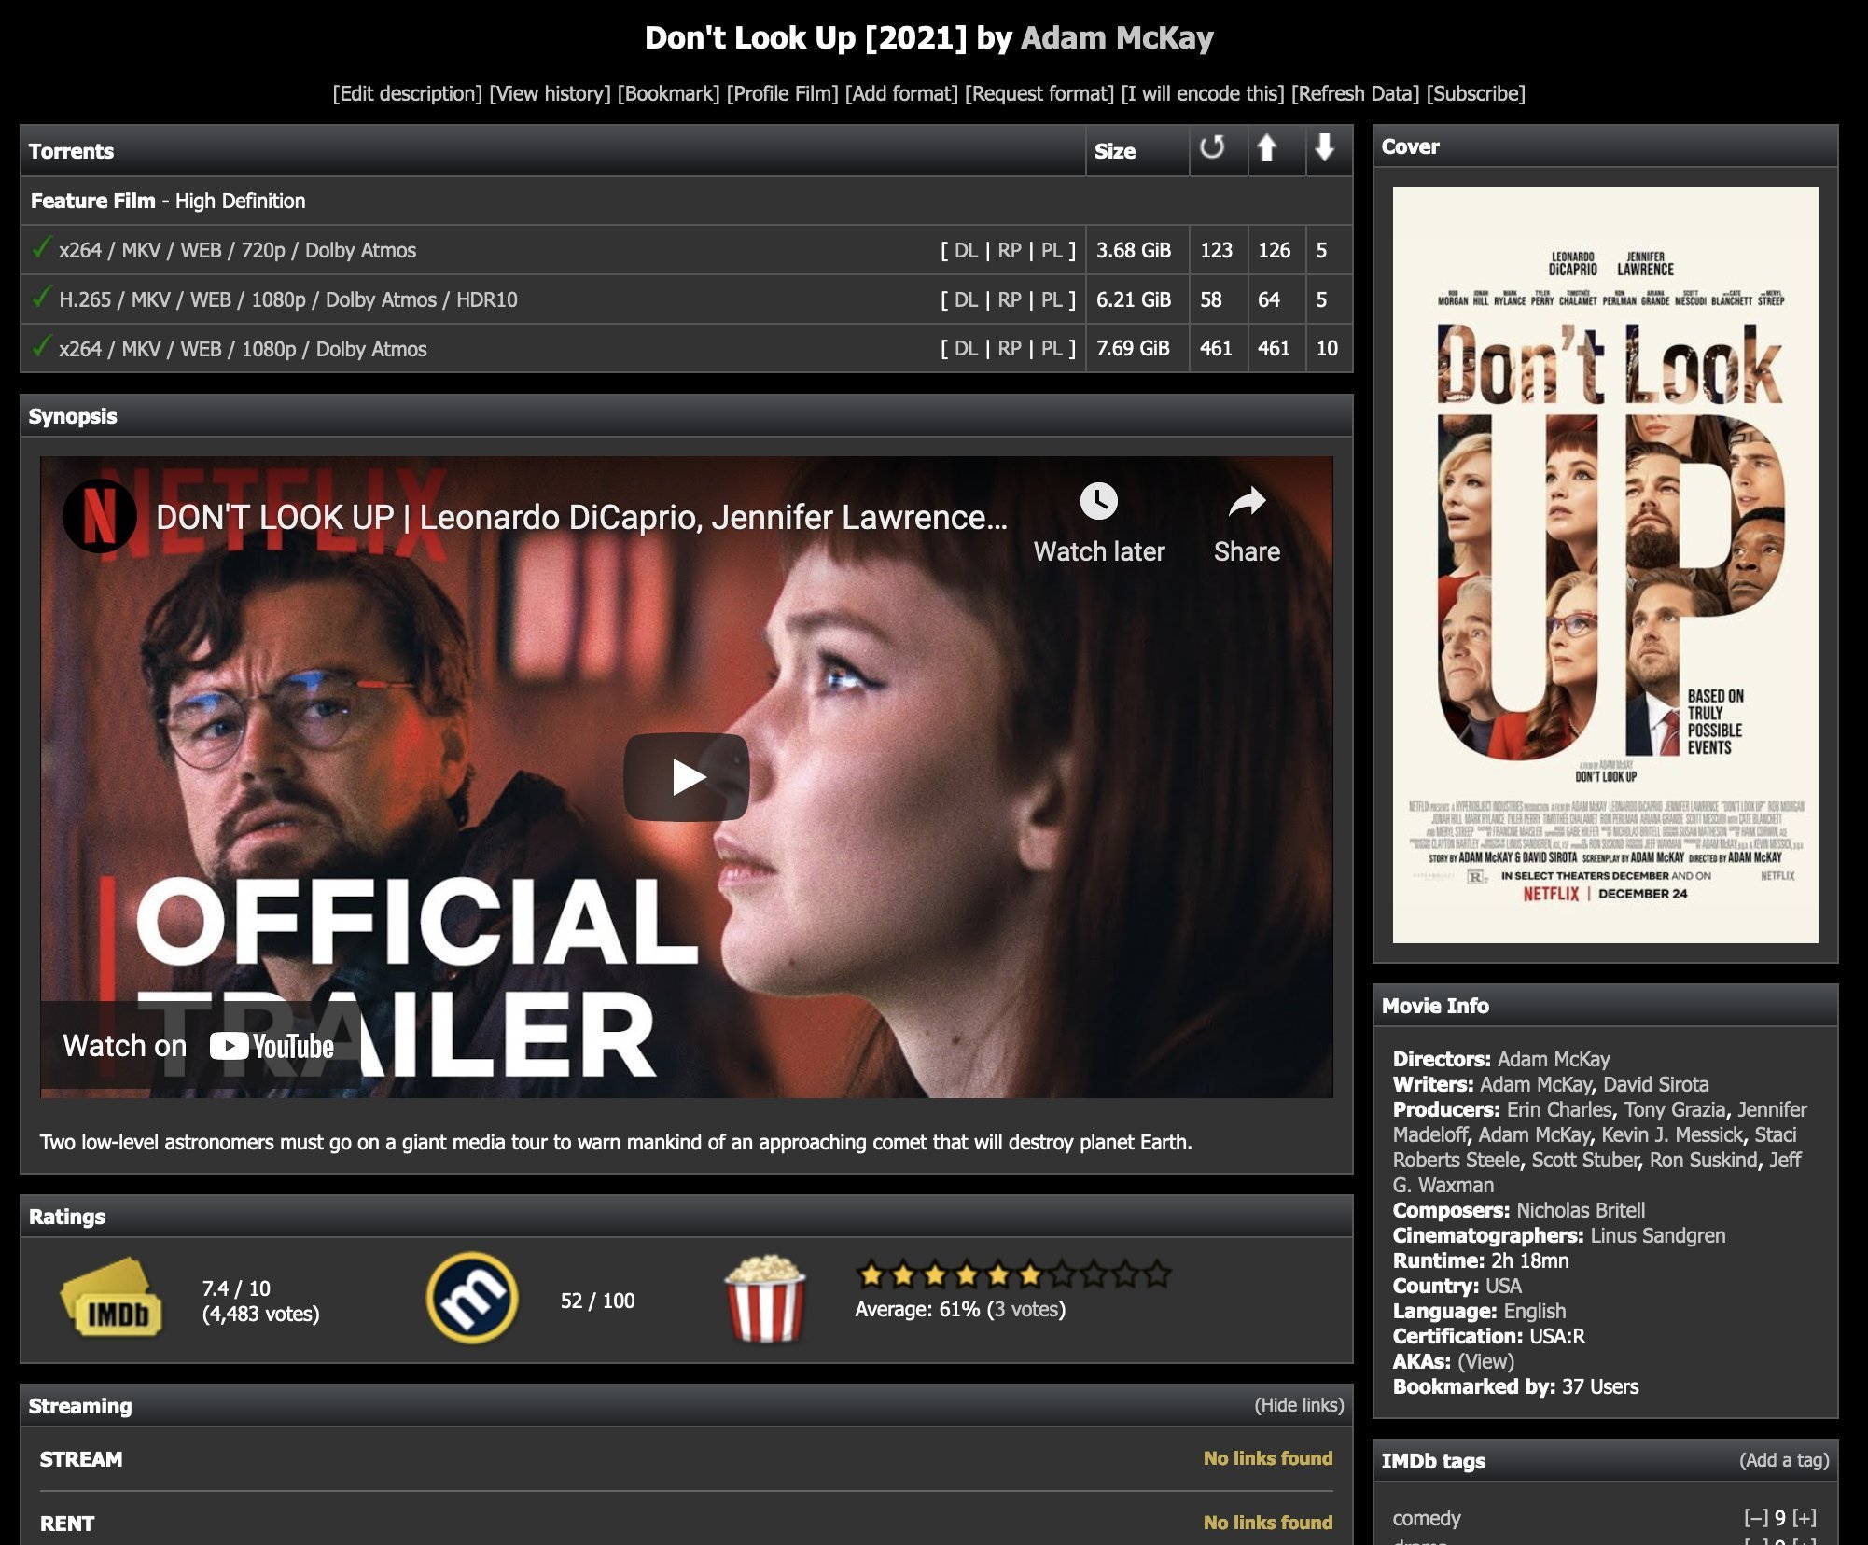1868x1545 pixels.
Task: Rate film with the sixth star
Action: click(1030, 1274)
